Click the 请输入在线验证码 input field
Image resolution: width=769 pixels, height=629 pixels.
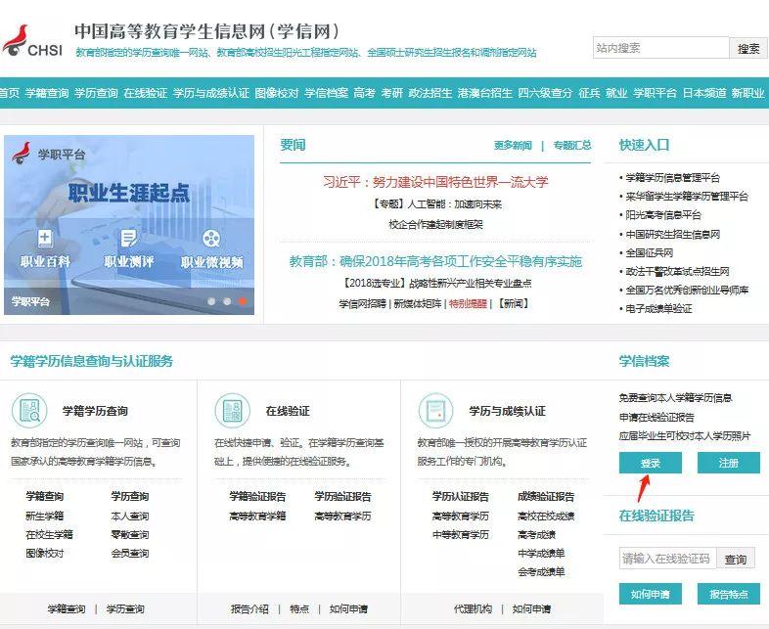pyautogui.click(x=667, y=559)
